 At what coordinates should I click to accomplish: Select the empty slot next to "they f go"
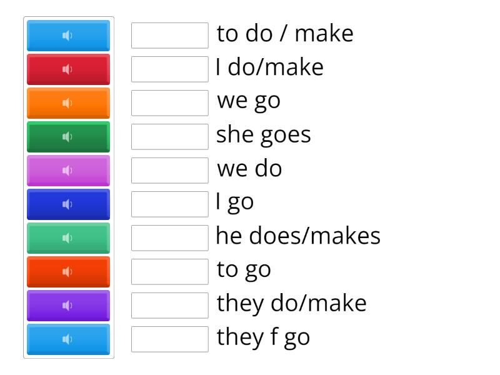[x=170, y=339]
